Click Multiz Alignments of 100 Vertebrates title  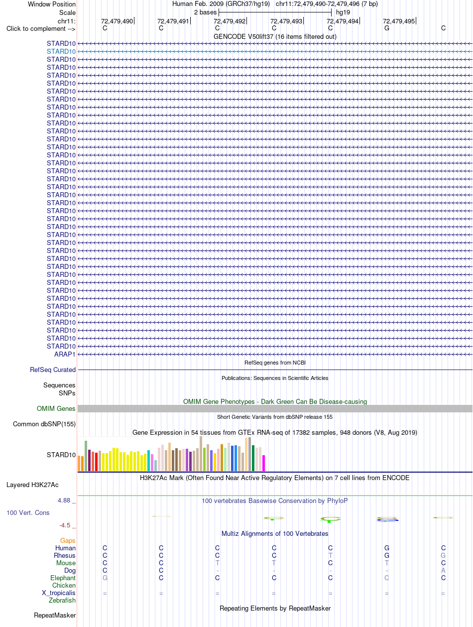(x=275, y=534)
